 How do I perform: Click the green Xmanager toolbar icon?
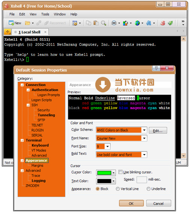pyautogui.click(x=170, y=23)
